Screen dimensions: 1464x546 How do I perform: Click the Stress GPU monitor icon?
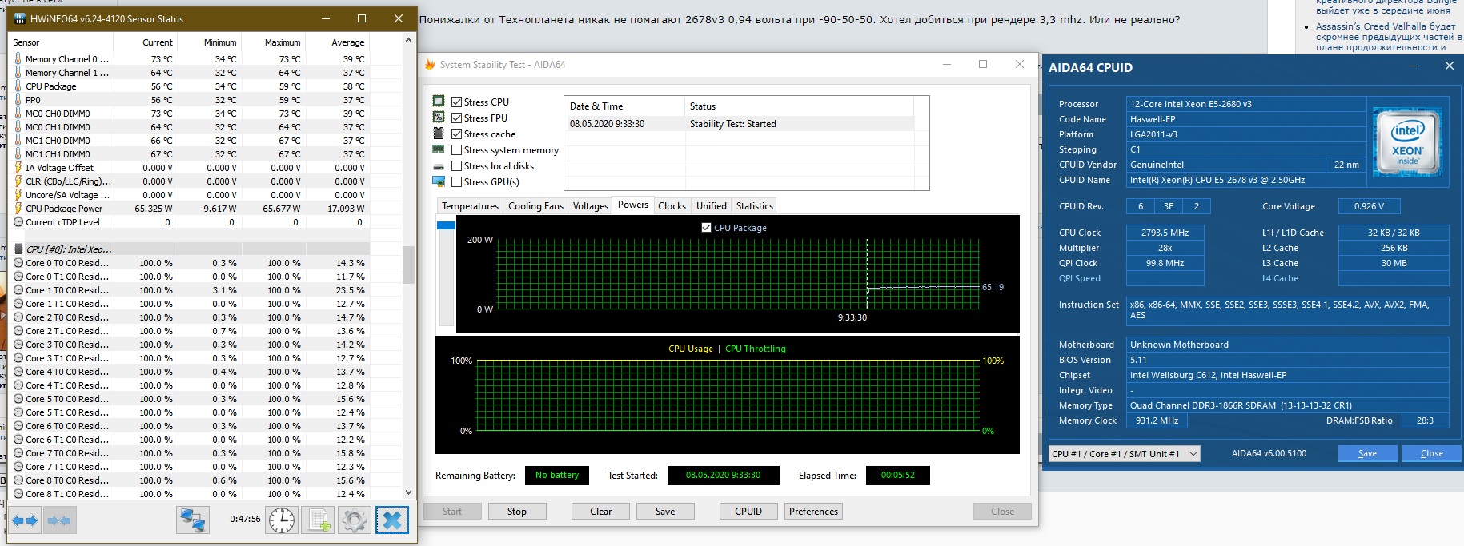(x=439, y=181)
